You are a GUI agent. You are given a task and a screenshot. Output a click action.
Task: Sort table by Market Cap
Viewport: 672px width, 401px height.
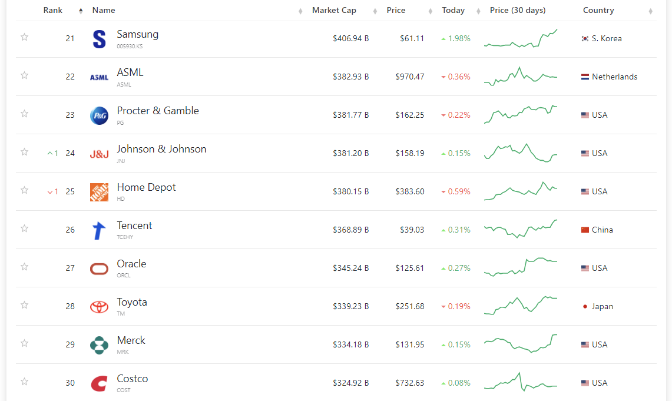point(334,10)
